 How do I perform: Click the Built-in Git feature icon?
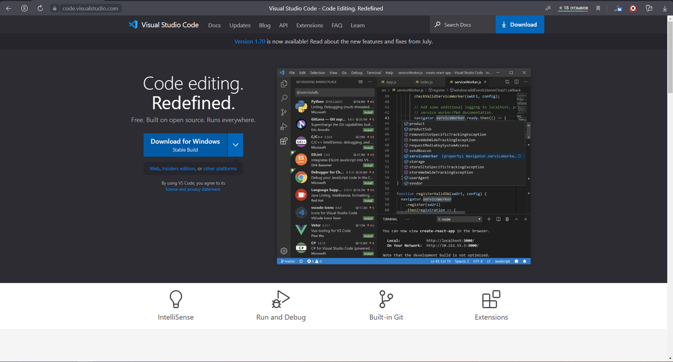pyautogui.click(x=386, y=299)
